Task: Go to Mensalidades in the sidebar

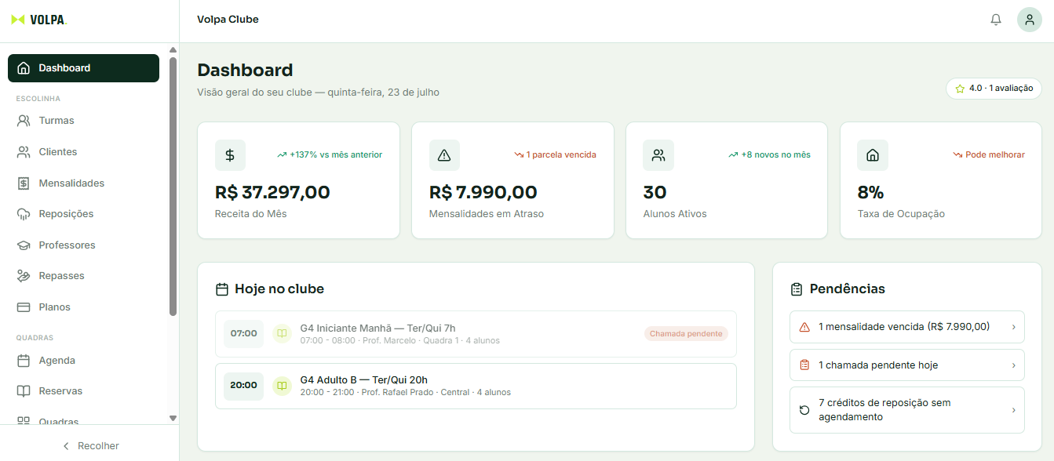Action: pyautogui.click(x=83, y=183)
